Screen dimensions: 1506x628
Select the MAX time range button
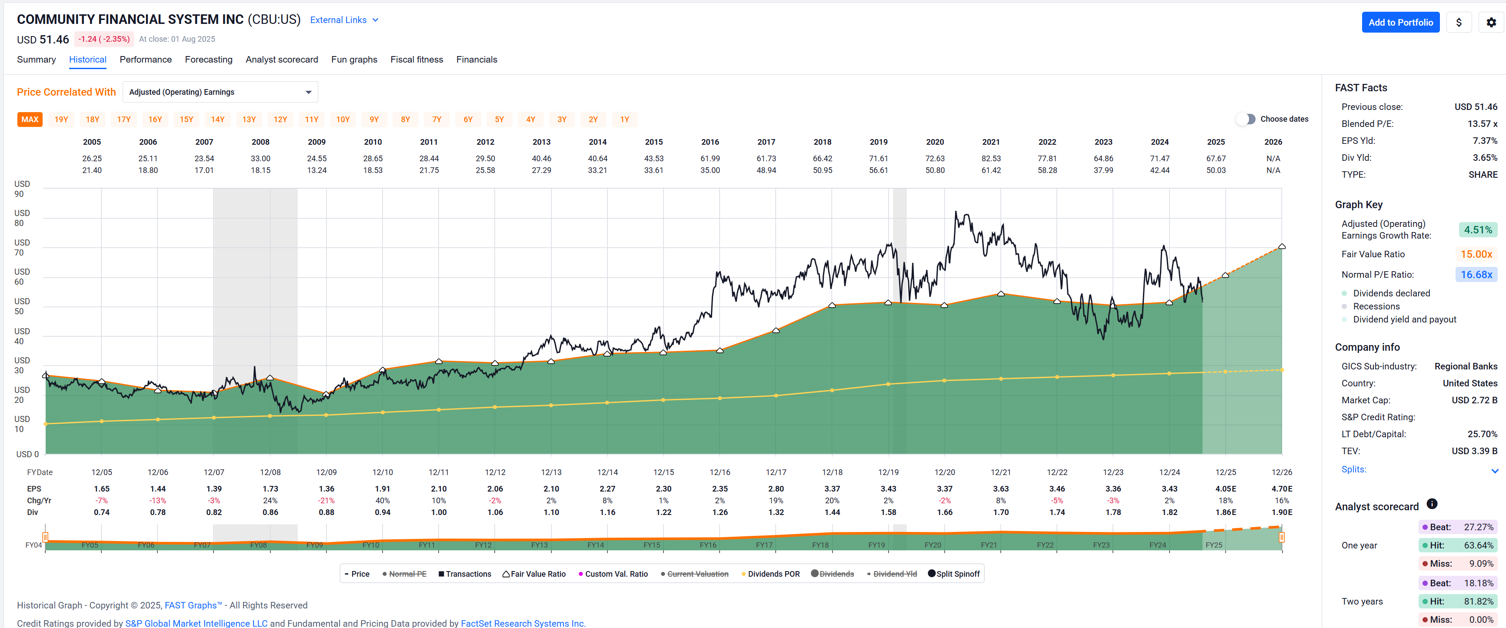pos(30,119)
